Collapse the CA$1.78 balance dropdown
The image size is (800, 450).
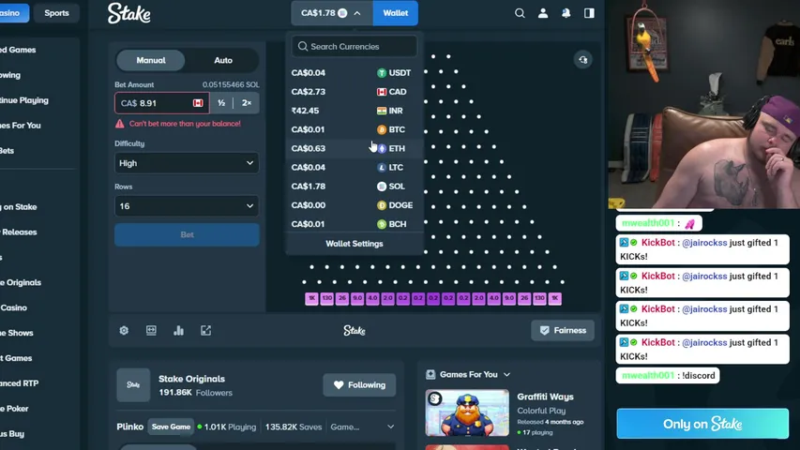click(x=332, y=13)
